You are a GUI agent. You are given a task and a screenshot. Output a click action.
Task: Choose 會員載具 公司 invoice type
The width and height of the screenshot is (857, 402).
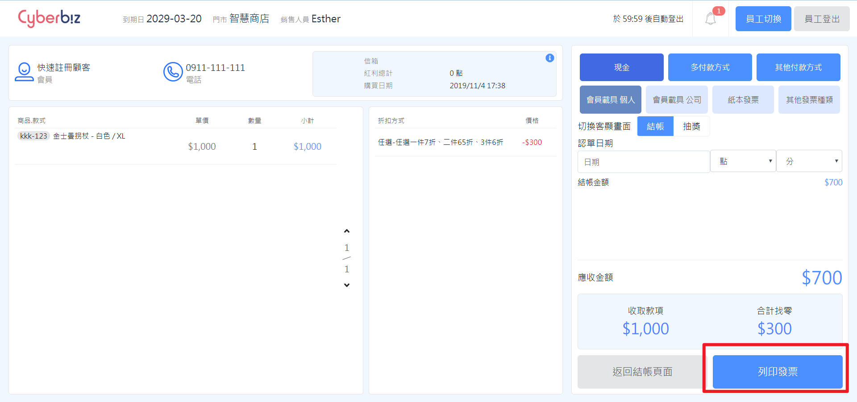[677, 100]
